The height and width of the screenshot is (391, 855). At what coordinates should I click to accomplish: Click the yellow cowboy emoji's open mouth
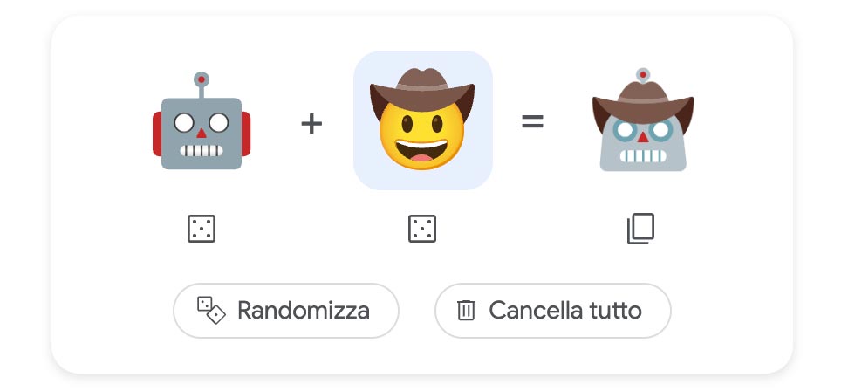coord(421,150)
